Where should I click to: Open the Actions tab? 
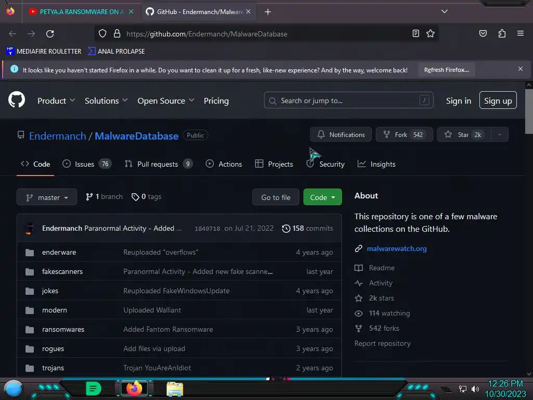(x=224, y=164)
